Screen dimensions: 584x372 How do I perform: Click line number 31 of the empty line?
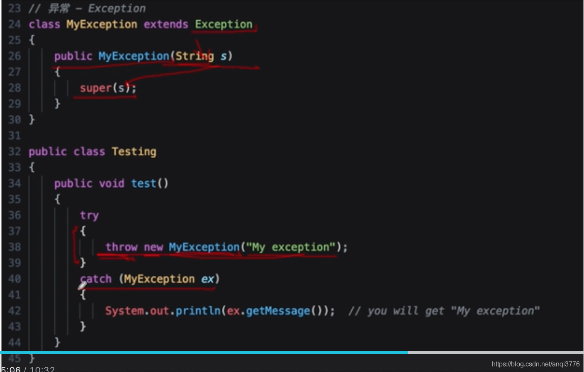click(x=15, y=136)
